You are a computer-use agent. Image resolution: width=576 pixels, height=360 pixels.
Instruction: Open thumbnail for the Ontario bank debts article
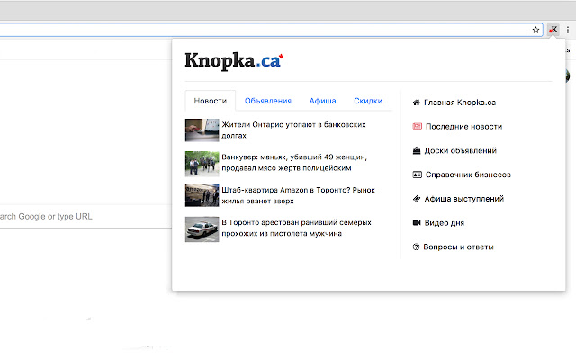click(x=202, y=130)
